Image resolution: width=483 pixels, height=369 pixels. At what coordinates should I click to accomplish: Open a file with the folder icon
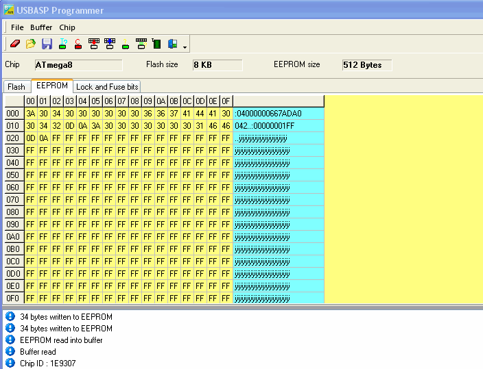(31, 44)
